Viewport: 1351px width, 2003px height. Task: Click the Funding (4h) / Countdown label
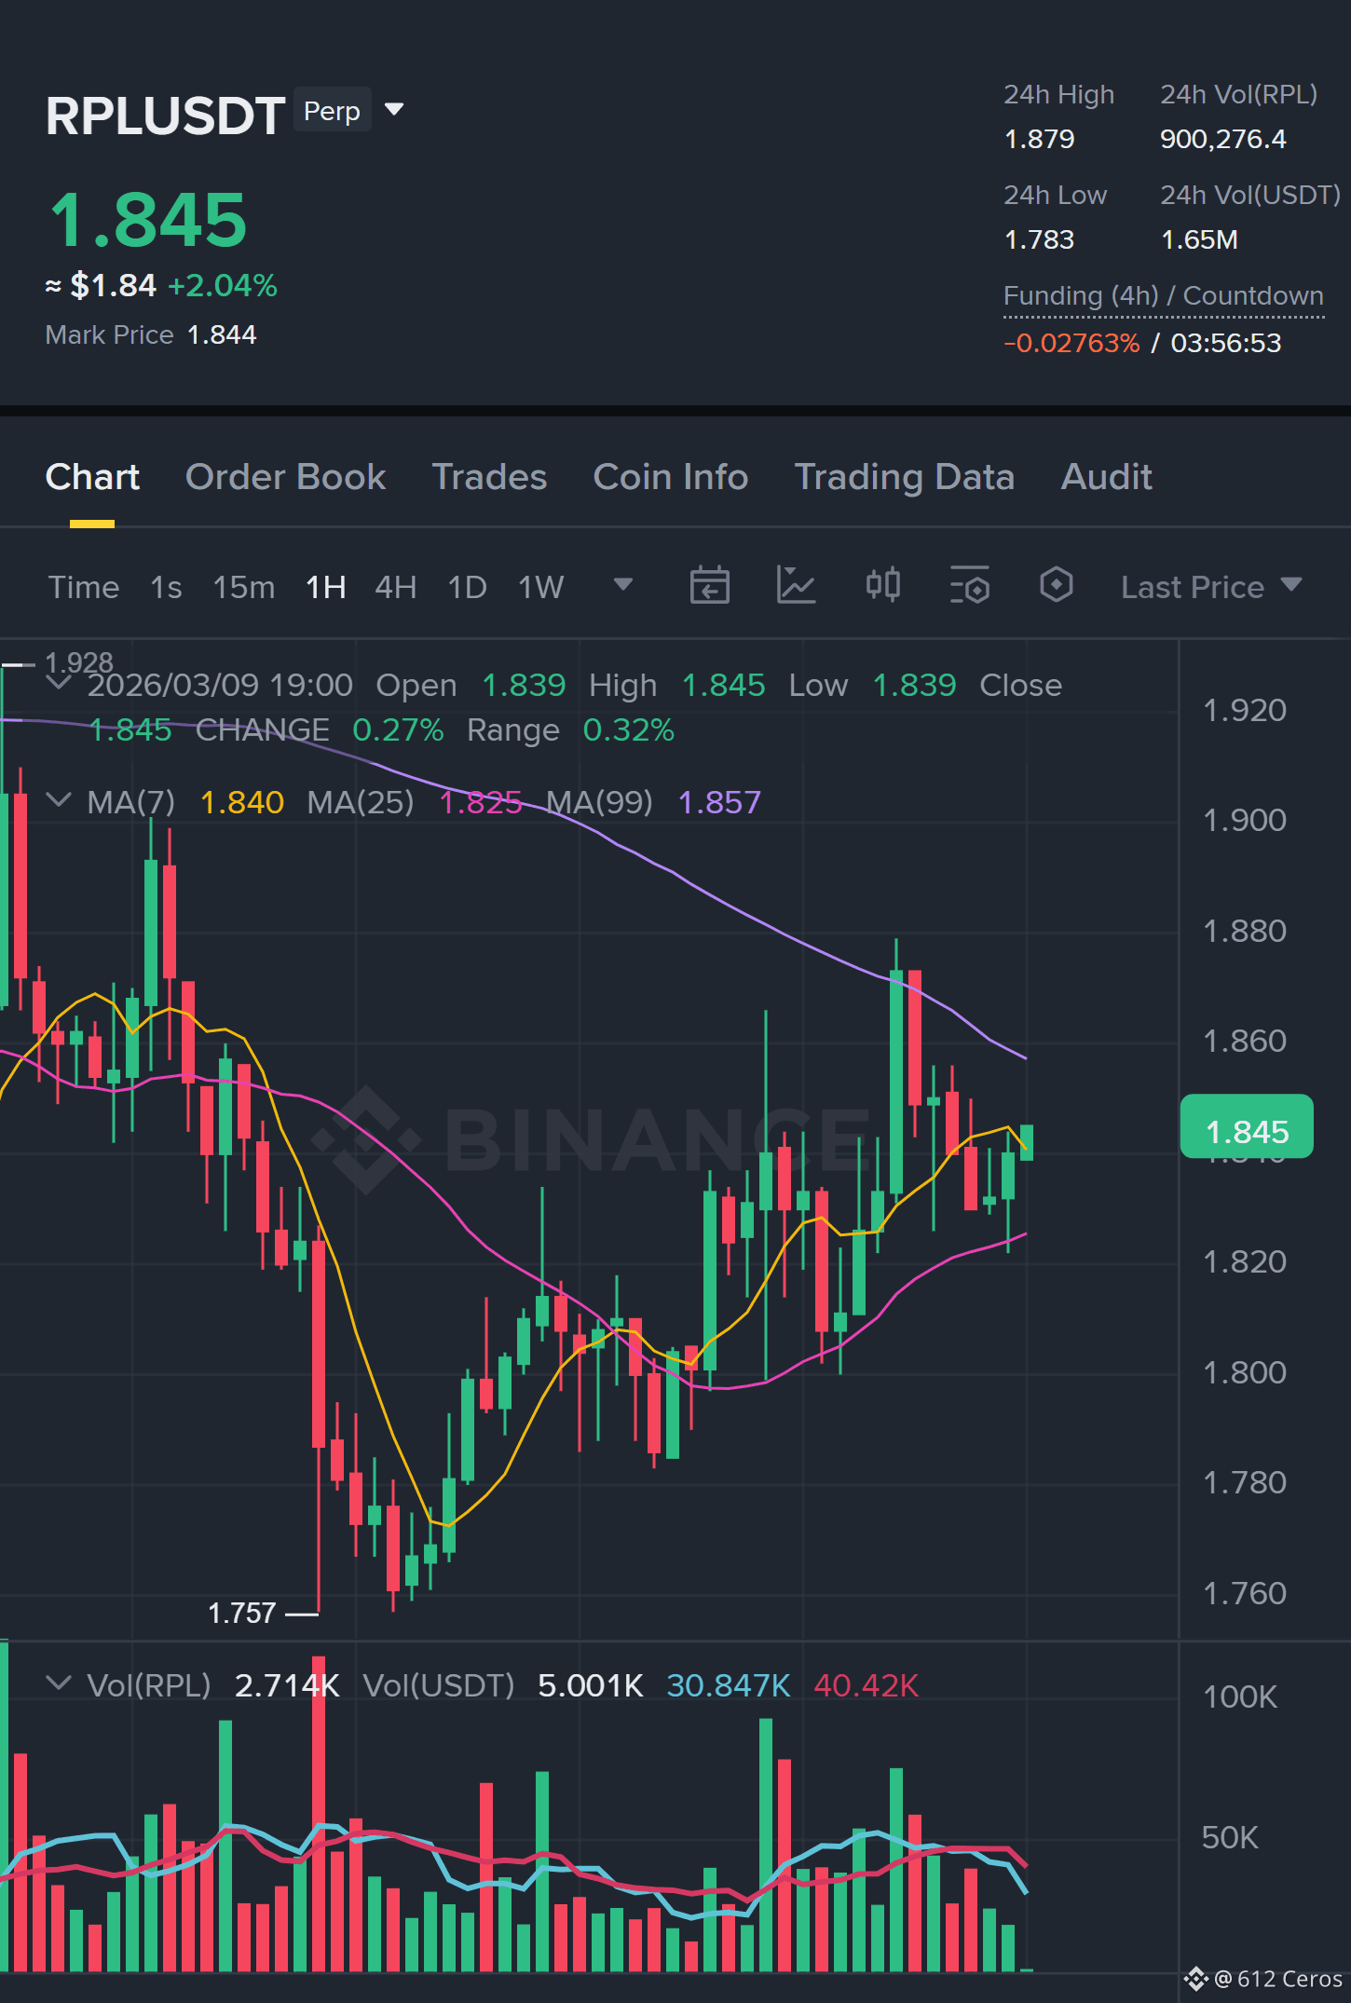1163,296
